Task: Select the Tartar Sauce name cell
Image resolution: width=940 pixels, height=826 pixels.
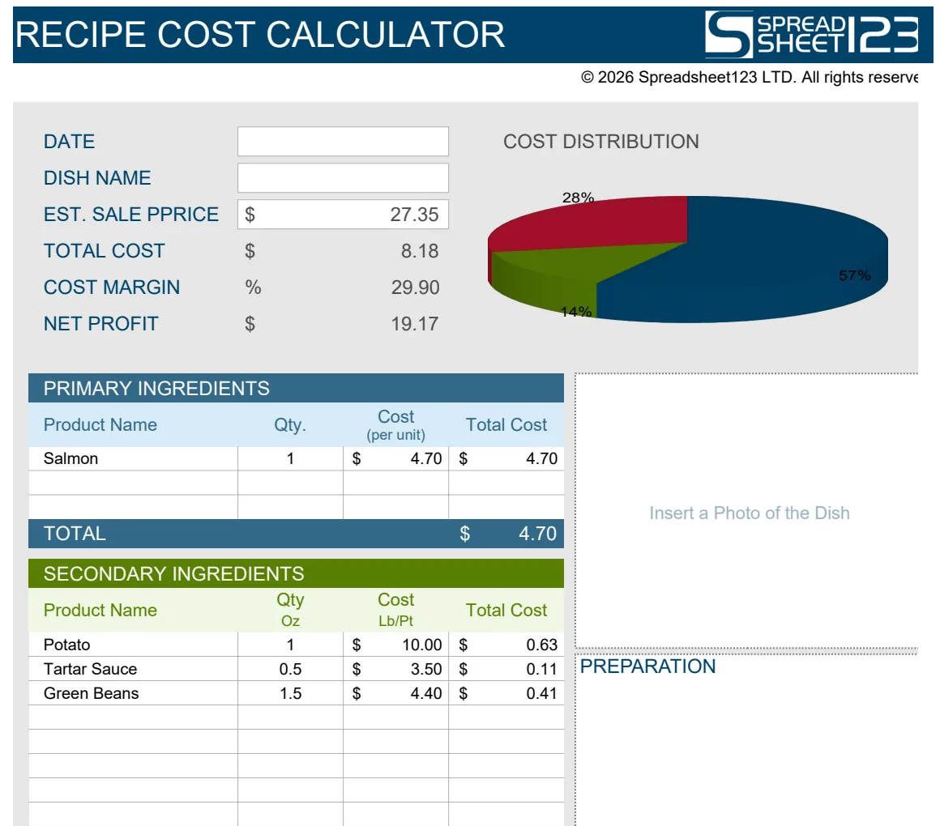Action: point(133,669)
